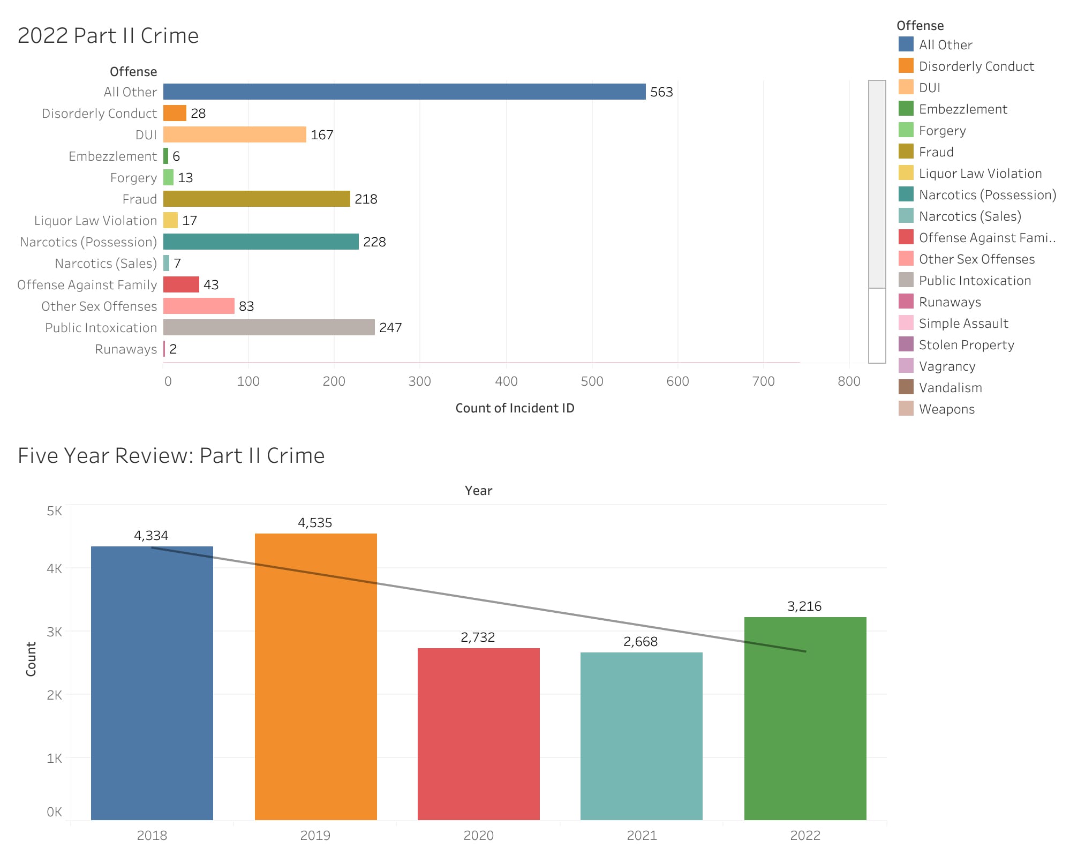Click the Count of Incident ID axis title
Viewport: 1070px width, 856px height.
(x=514, y=408)
